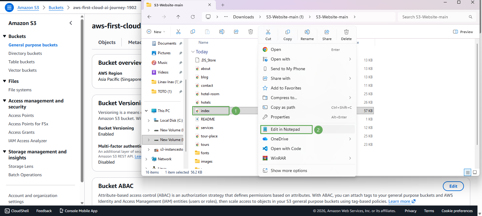Viewport: 482px width, 216px height.
Task: Collapse the Amazon S3 sidebar panel
Action: pyautogui.click(x=71, y=23)
